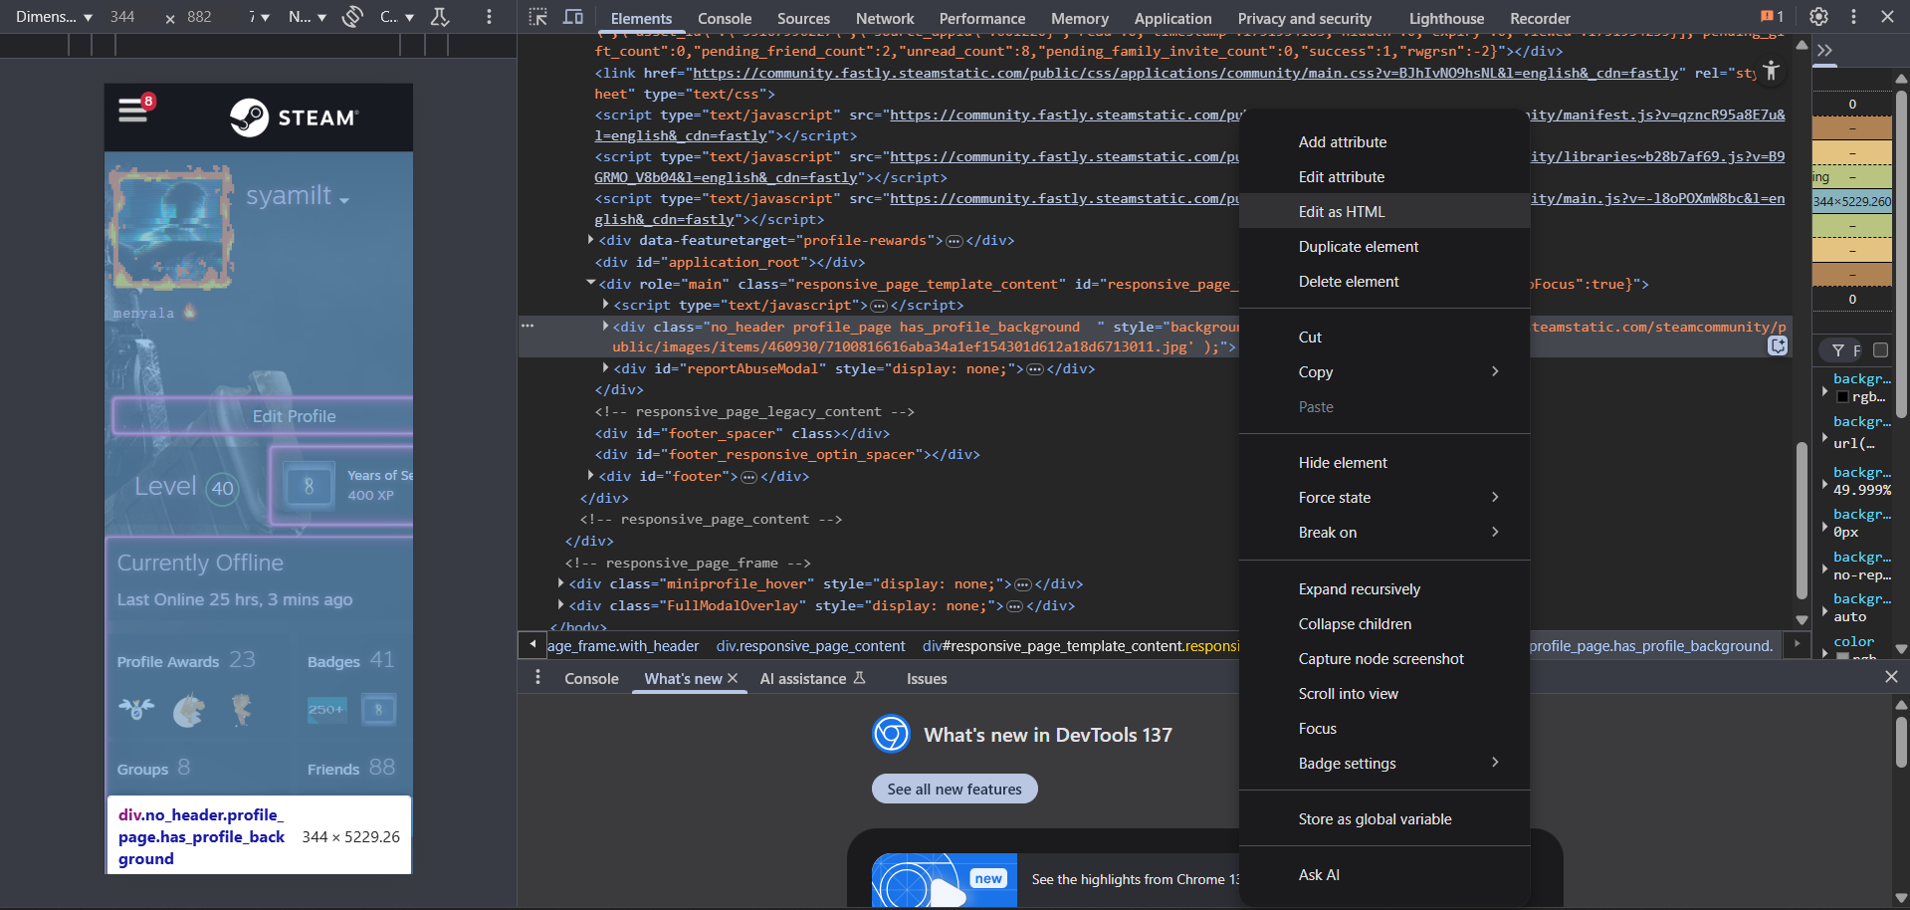The height and width of the screenshot is (910, 1910).
Task: Open the zoom level dropdown
Action: pos(260,17)
